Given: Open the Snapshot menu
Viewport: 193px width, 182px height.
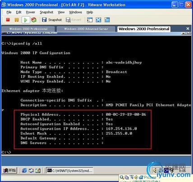Looking at the screenshot, I should click(x=46, y=12).
